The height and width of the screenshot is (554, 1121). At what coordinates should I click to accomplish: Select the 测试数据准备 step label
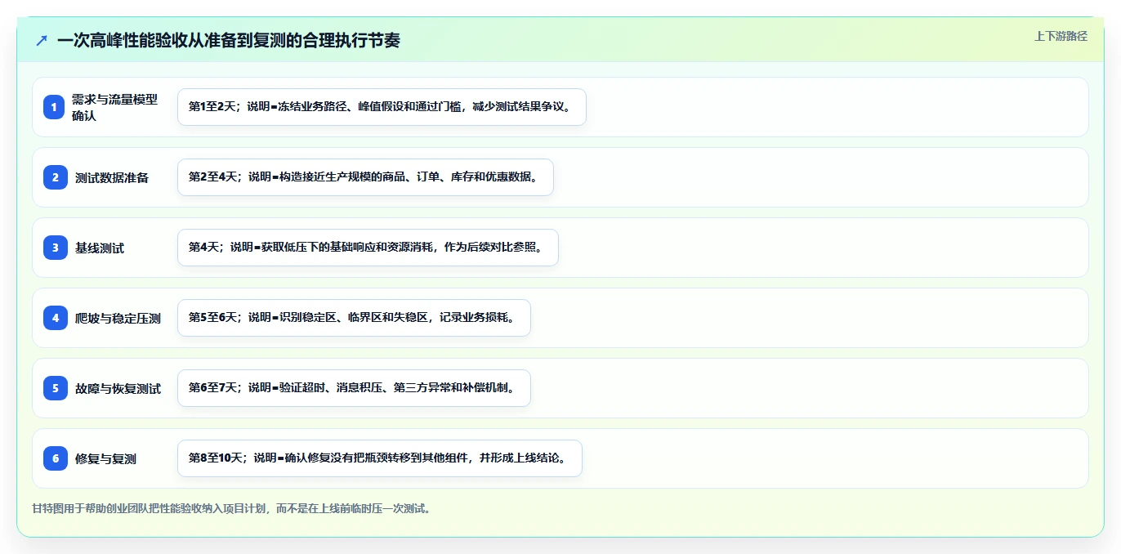pos(112,177)
